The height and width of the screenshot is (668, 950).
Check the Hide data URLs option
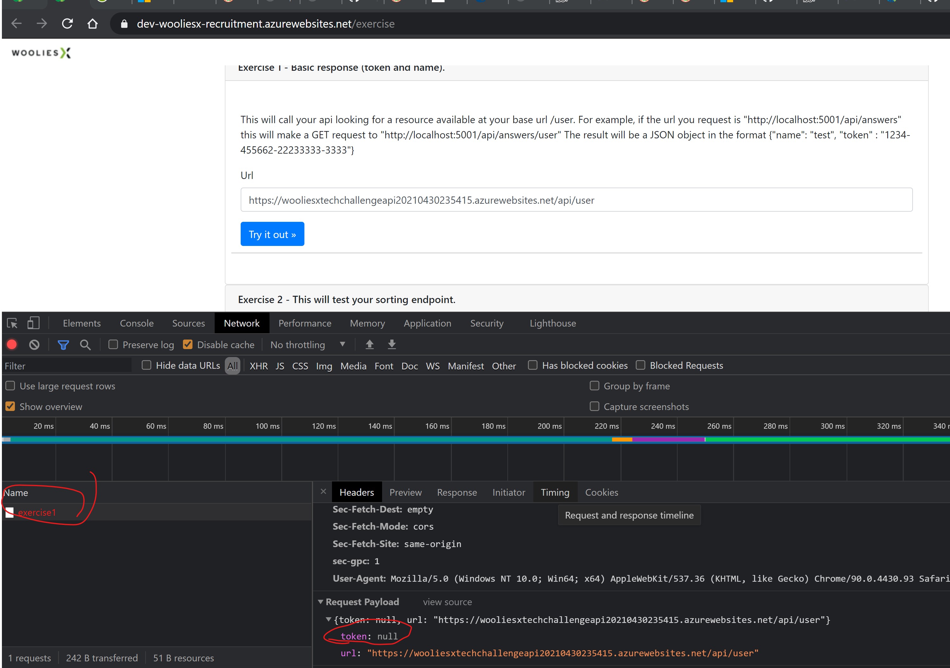(x=146, y=365)
